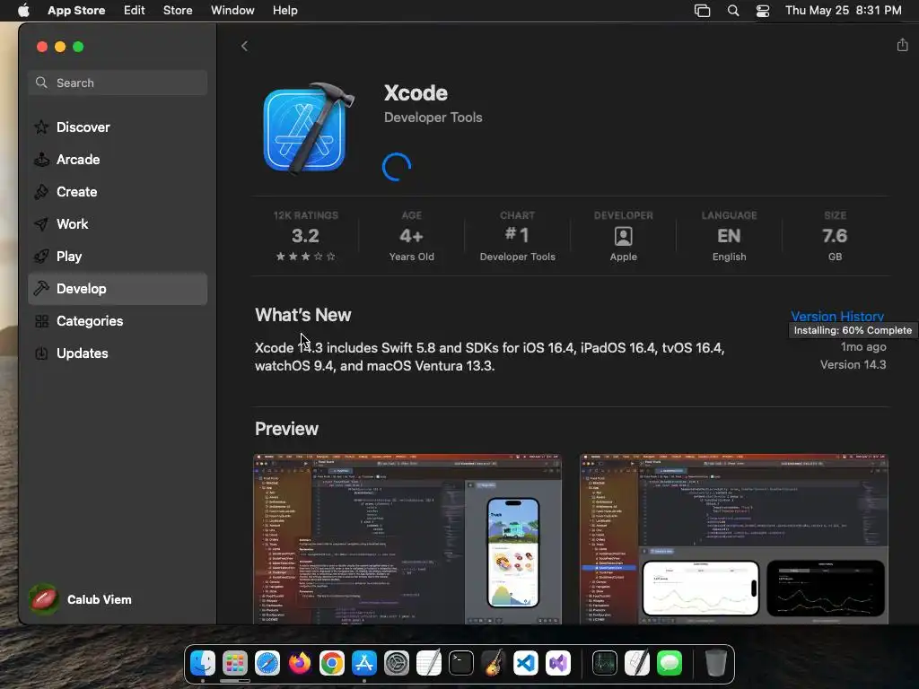Open Calub Viem account page
Image resolution: width=919 pixels, height=689 pixels.
point(82,599)
